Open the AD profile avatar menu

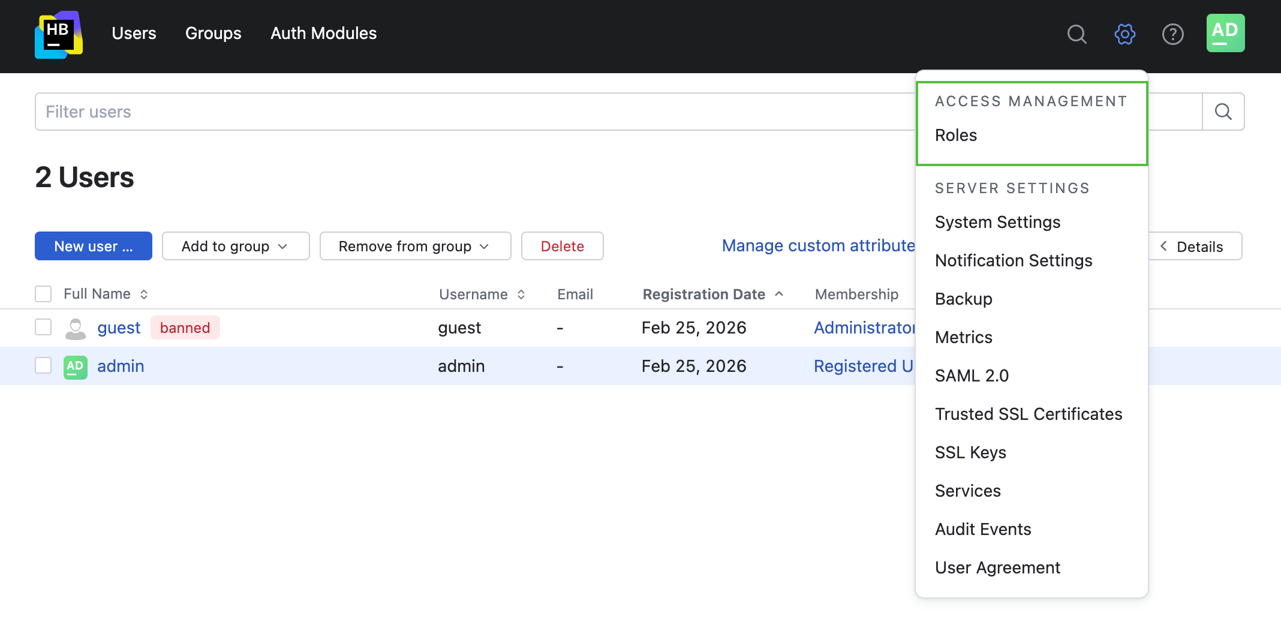(x=1225, y=33)
